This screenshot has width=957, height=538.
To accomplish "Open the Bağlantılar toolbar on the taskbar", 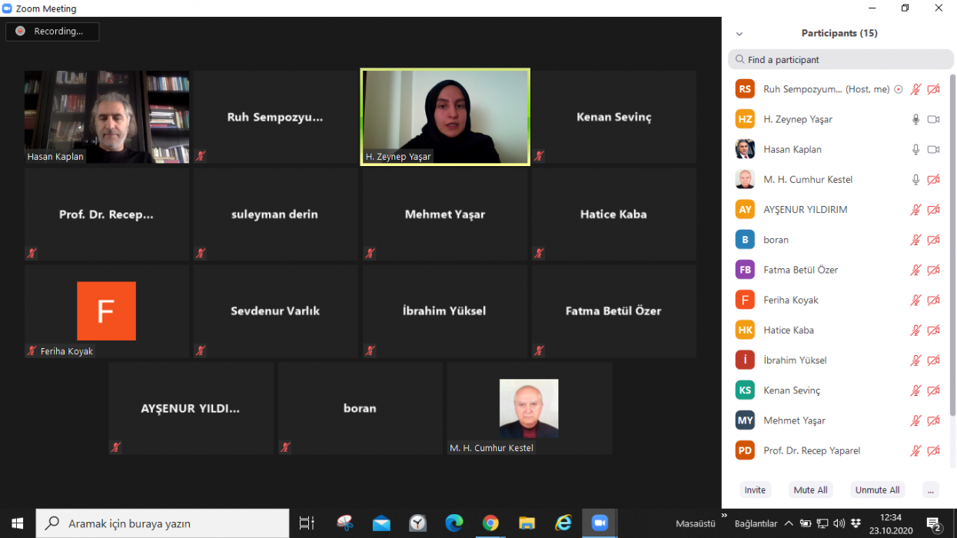I will click(x=756, y=523).
